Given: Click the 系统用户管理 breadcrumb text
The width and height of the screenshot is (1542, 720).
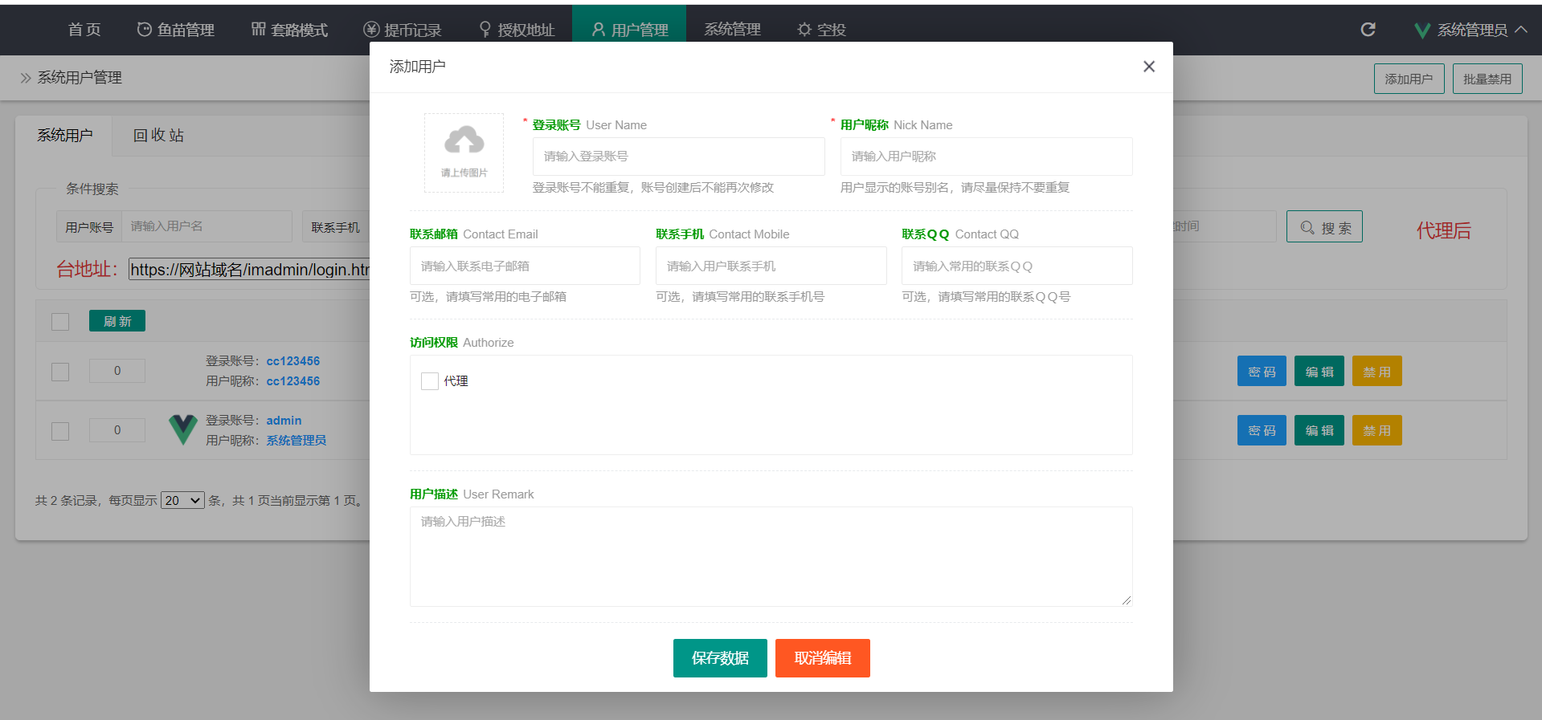Looking at the screenshot, I should point(80,78).
